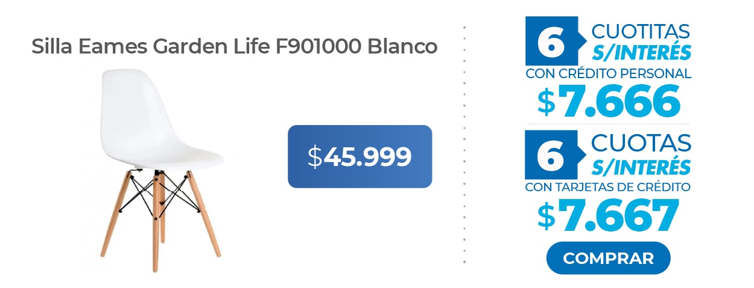This screenshot has width=754, height=288.
Task: Select the 6 badge beside CUOTAS
Action: tap(550, 155)
